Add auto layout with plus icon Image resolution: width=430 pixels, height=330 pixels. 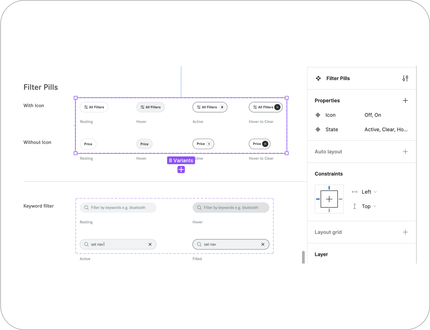(x=405, y=152)
